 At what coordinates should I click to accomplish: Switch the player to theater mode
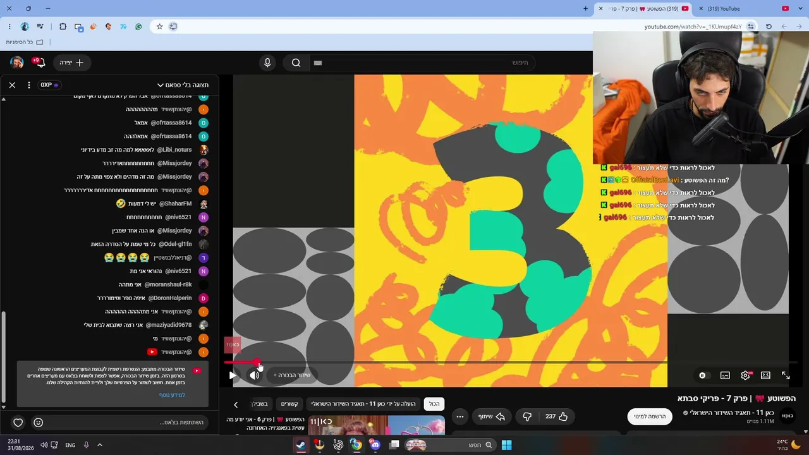tap(765, 375)
